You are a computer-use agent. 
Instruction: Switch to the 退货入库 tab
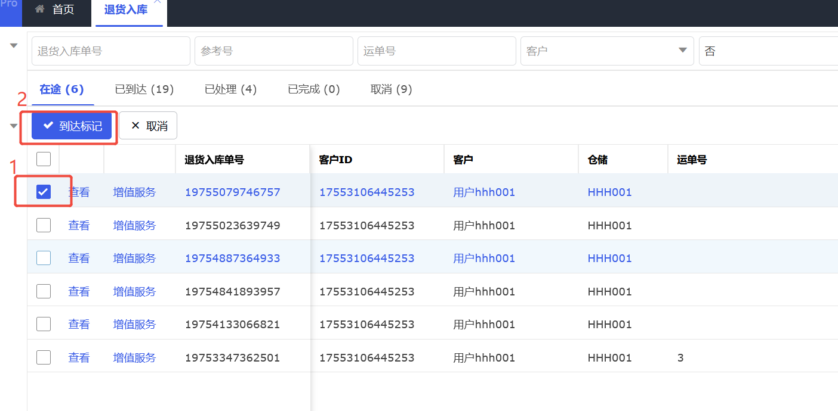point(125,10)
